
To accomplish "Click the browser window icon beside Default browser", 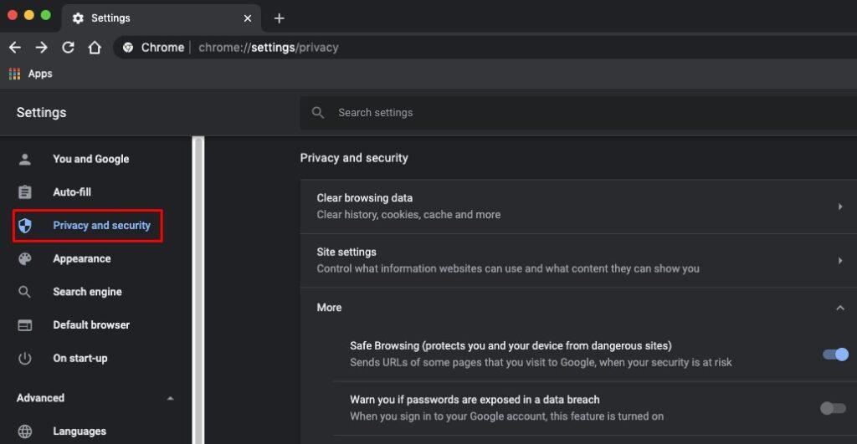I will [x=24, y=325].
